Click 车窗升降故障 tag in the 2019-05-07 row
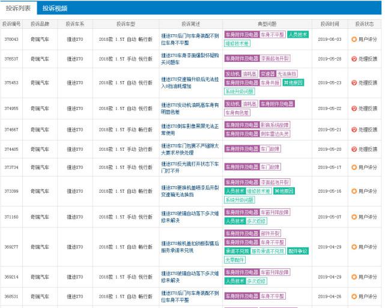This screenshot has height=308, width=385. click(x=275, y=213)
